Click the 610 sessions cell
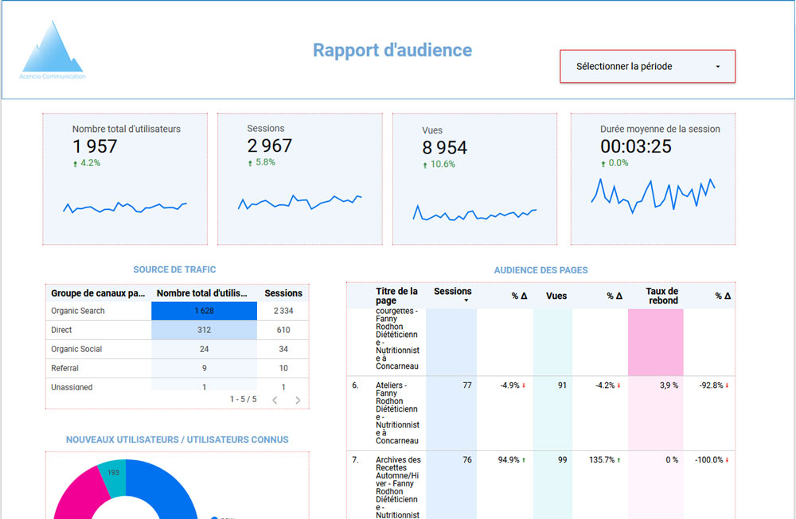 [x=283, y=330]
